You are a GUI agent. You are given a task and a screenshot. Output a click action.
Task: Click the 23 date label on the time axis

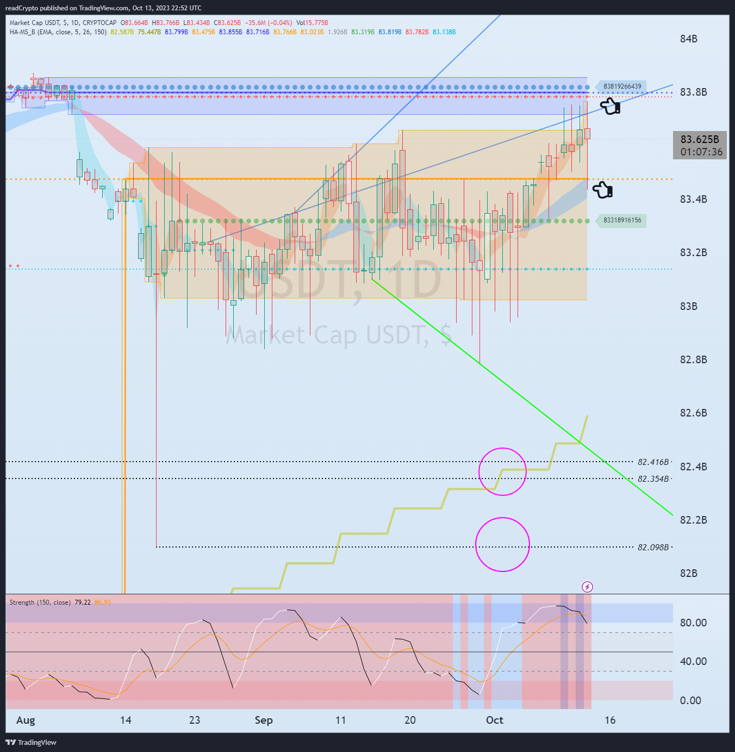(195, 720)
